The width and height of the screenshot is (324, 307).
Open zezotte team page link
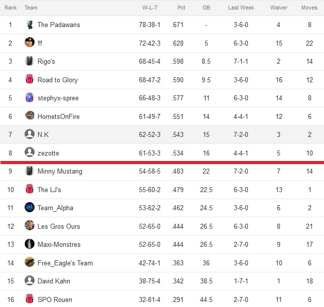pos(48,153)
